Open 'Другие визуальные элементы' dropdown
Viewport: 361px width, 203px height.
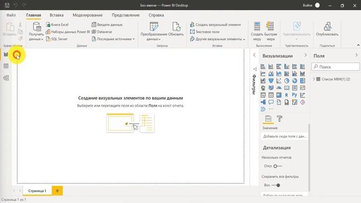click(218, 39)
